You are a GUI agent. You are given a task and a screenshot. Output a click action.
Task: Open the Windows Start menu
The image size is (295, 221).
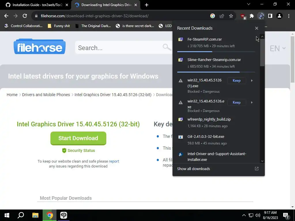(7, 215)
